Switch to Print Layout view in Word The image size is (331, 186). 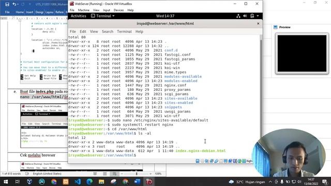[x=105, y=174]
